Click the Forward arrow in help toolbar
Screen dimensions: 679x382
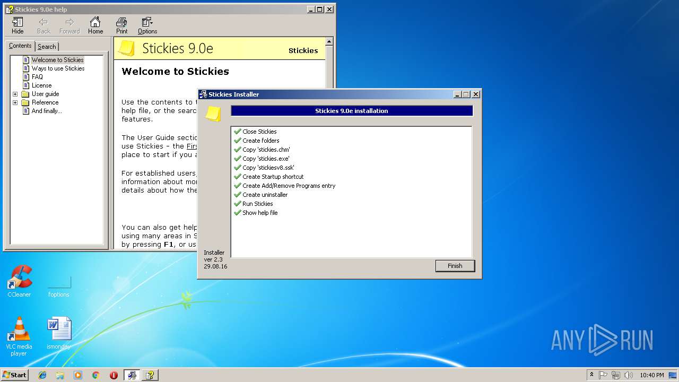pyautogui.click(x=69, y=25)
